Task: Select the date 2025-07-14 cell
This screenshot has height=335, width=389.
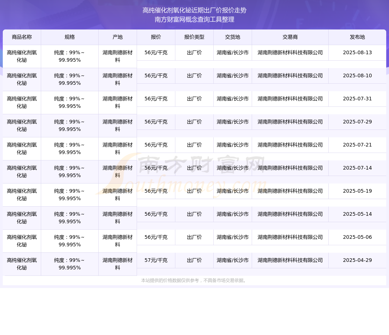Action: (357, 168)
